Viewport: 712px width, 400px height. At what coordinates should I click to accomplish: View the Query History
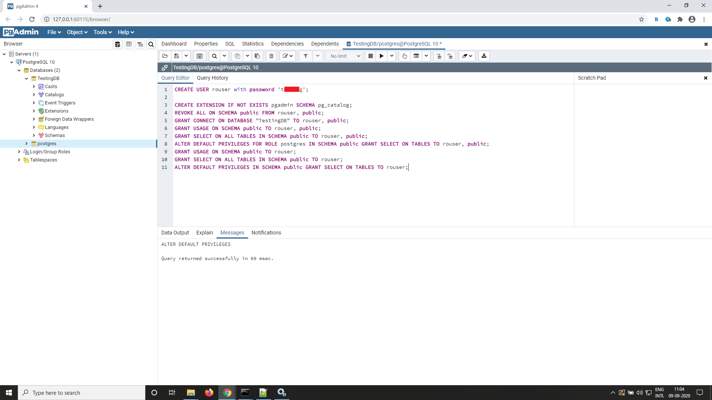tap(212, 78)
